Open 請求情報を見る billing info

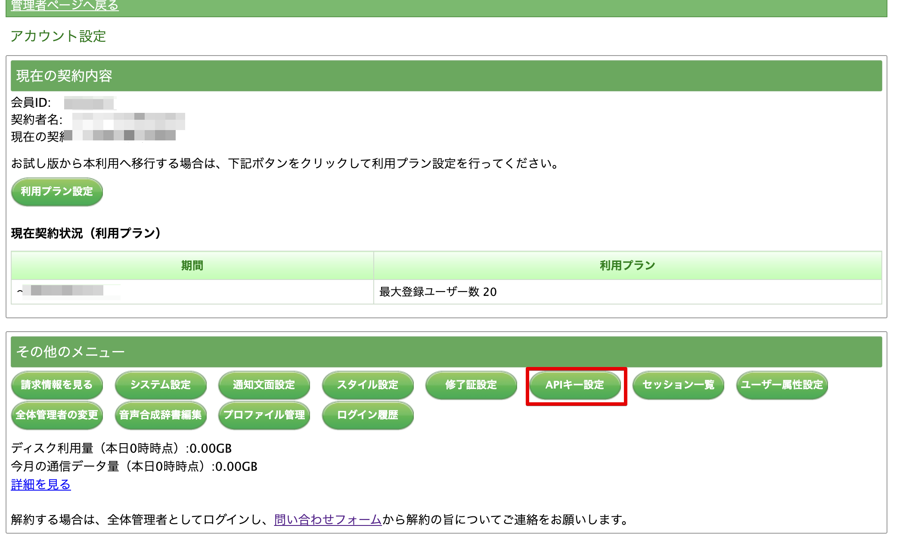point(57,385)
